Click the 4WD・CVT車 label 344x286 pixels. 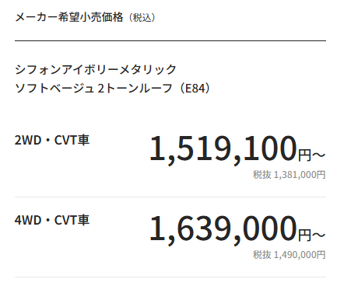coord(52,220)
